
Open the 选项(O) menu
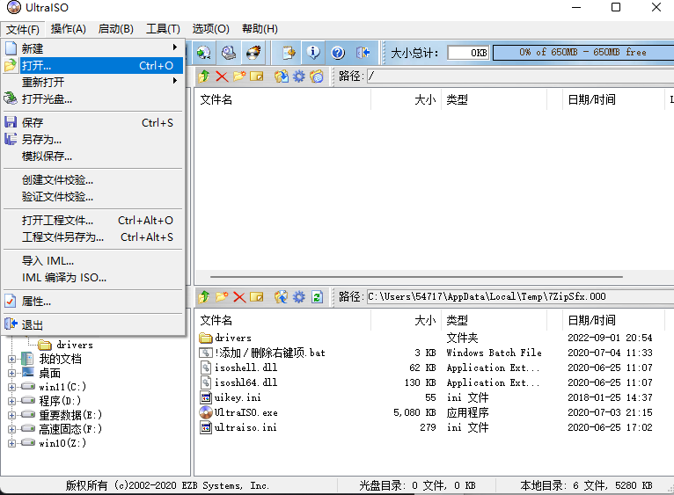click(210, 29)
